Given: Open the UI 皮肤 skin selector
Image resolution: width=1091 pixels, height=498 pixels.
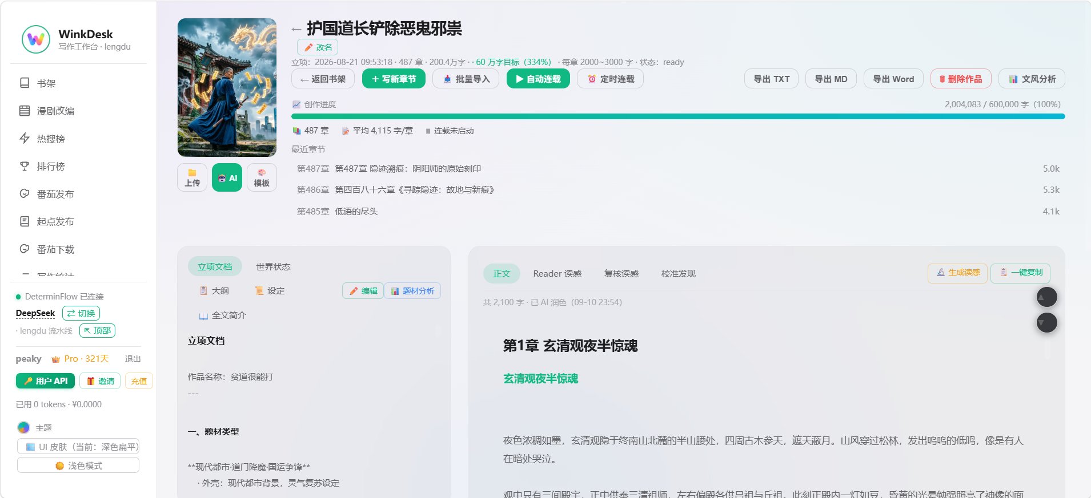Looking at the screenshot, I should [x=78, y=447].
